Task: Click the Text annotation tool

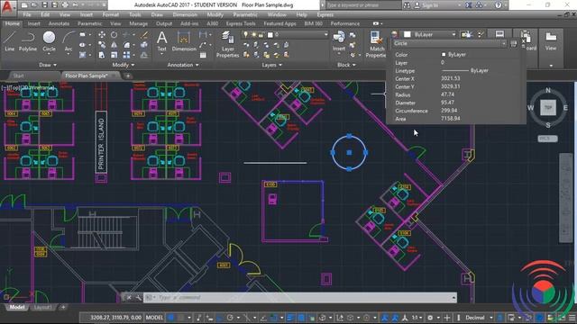Action: [x=161, y=41]
